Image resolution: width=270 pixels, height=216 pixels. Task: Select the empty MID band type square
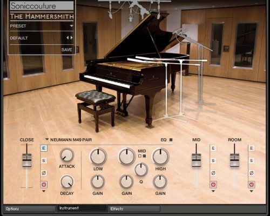140,156
